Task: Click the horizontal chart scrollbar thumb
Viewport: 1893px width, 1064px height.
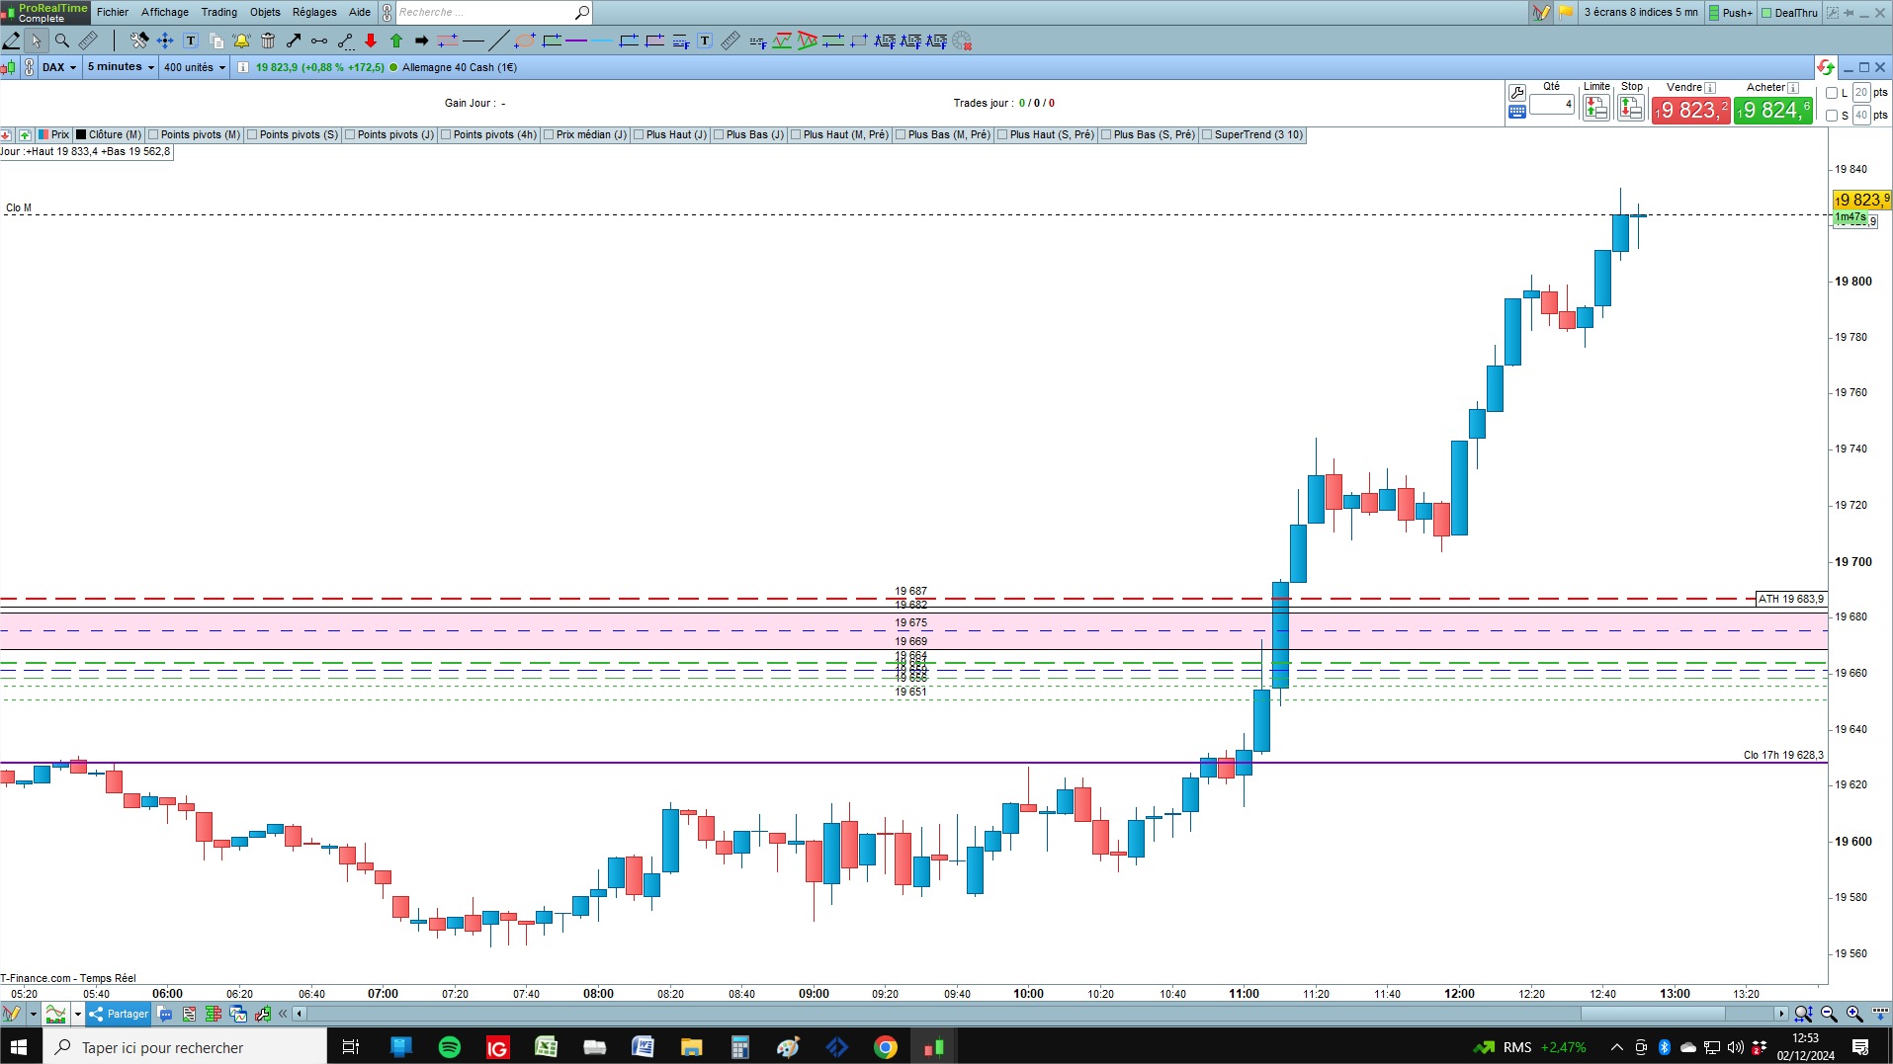Action: [x=1653, y=1014]
